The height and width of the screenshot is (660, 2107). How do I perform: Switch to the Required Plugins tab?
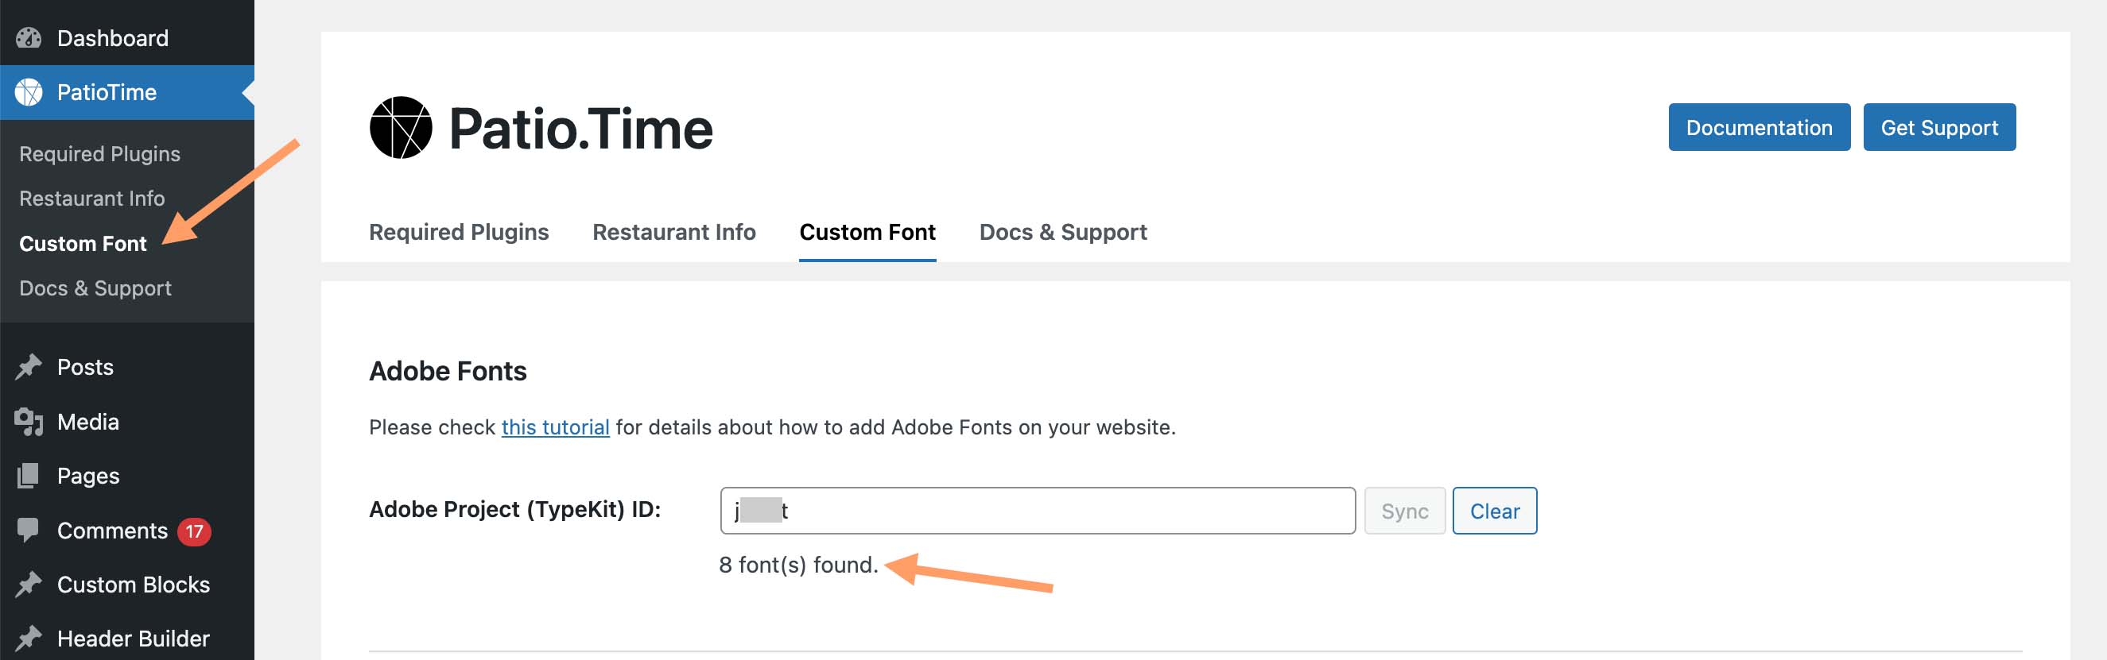click(x=459, y=232)
